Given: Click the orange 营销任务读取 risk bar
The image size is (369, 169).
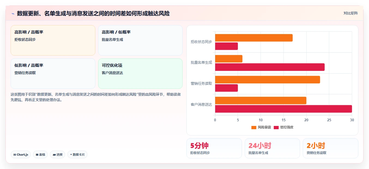Looking at the screenshot, I should (267, 80).
